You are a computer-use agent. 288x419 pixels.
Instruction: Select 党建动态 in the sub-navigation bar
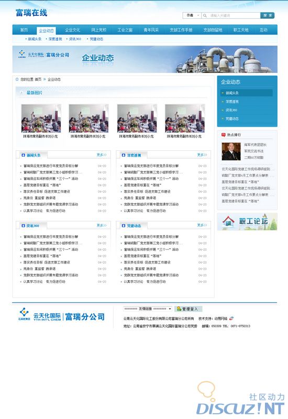point(96,39)
